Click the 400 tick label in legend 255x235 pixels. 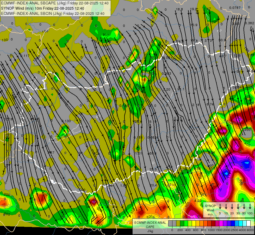coord(188,230)
